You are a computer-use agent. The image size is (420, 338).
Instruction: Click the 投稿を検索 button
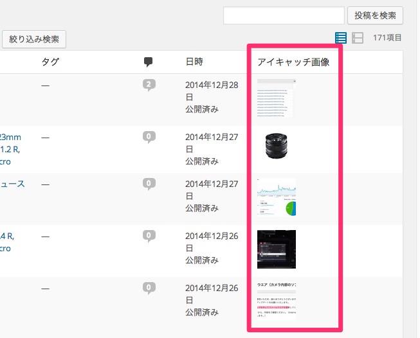coord(375,15)
